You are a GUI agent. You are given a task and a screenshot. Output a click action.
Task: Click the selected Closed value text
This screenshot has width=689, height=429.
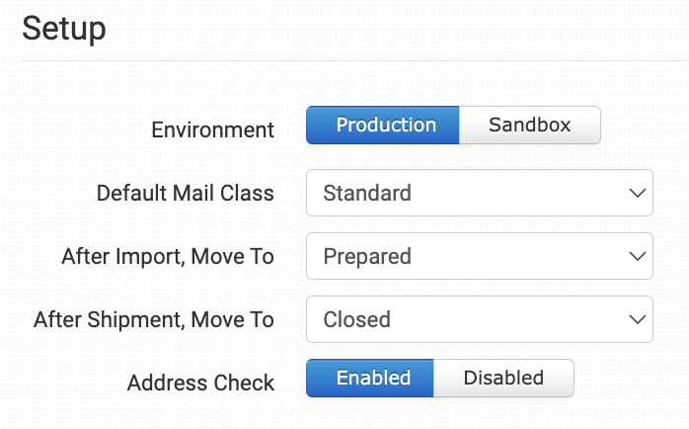click(x=357, y=319)
